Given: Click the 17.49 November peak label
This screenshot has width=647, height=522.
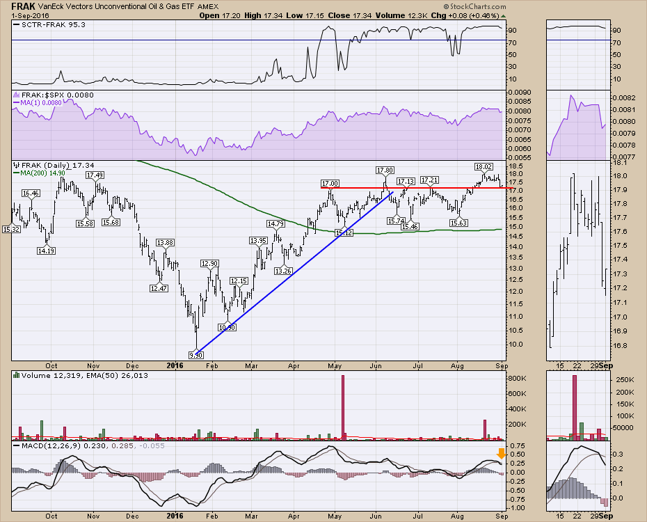Looking at the screenshot, I should [x=95, y=175].
